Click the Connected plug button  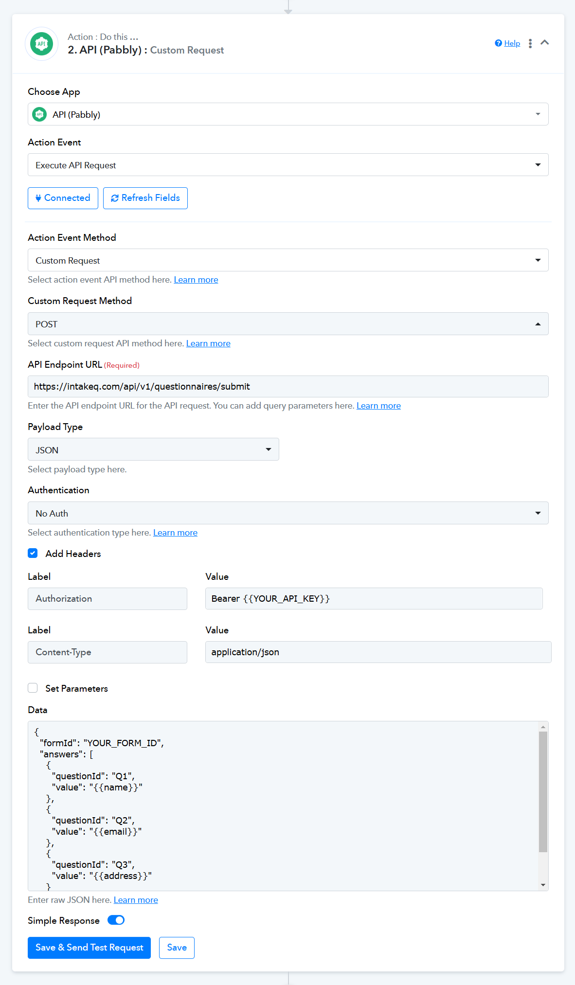(x=63, y=198)
